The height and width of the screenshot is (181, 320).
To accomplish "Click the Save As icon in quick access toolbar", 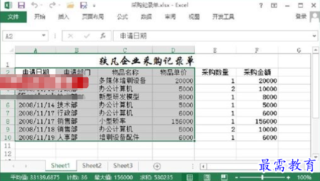I will [x=84, y=6].
